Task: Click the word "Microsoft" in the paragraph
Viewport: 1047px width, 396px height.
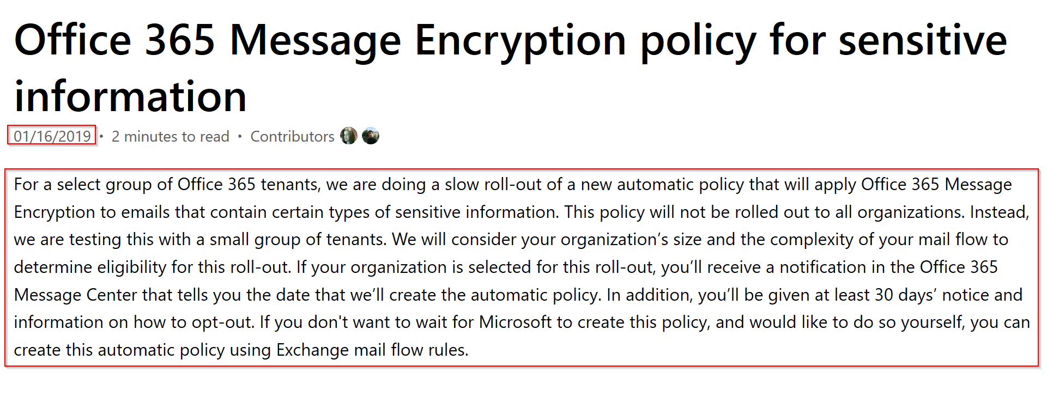Action: tap(515, 322)
